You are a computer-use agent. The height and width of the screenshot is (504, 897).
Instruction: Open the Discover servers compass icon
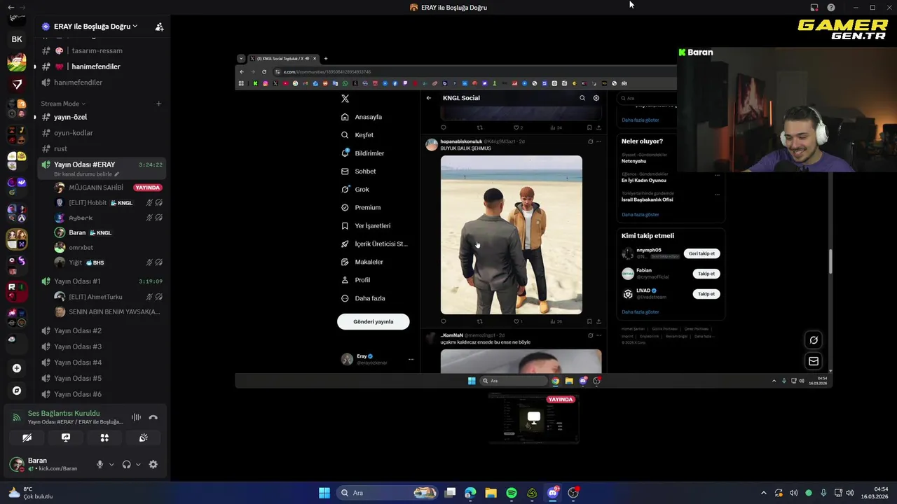[17, 391]
